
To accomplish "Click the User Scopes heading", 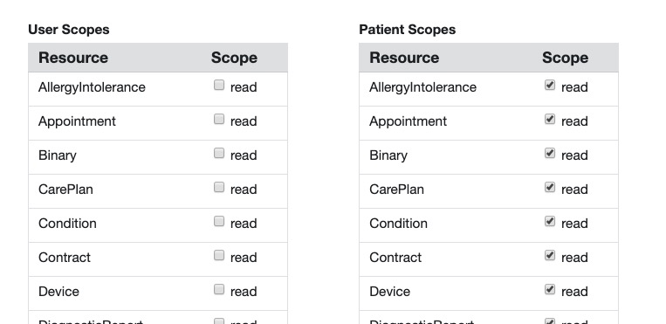I will (69, 30).
